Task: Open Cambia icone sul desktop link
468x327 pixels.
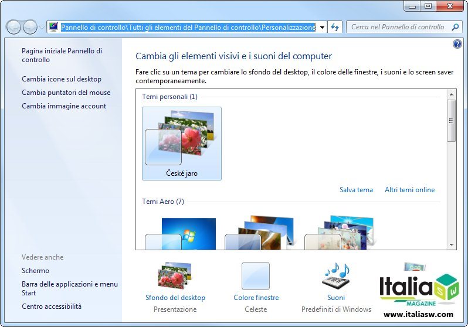Action: 62,79
